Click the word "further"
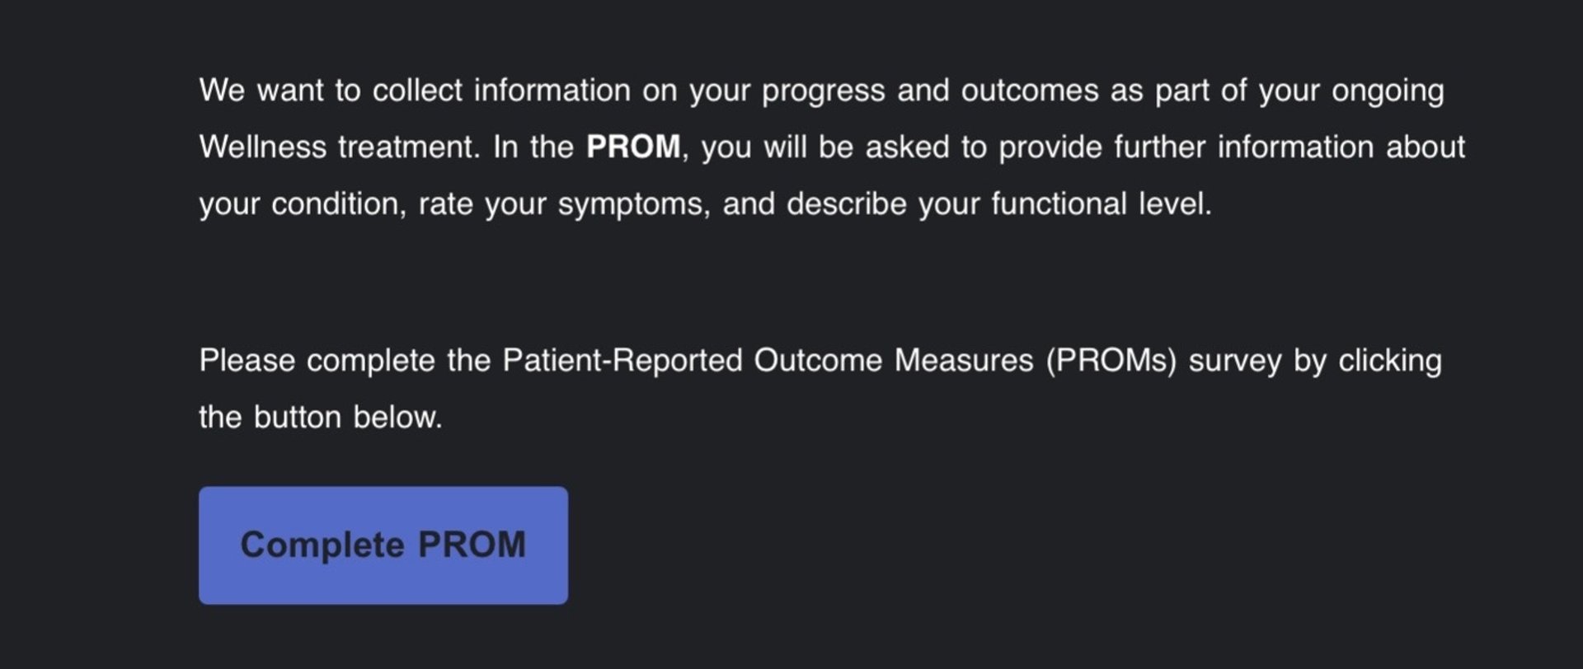The image size is (1583, 669). pyautogui.click(x=1160, y=147)
